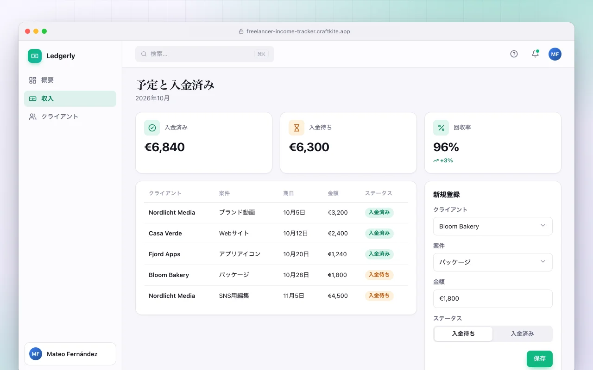Click the 入金待ち badge in Bloom Bakery row
Screen dimensions: 593x370
[379, 275]
